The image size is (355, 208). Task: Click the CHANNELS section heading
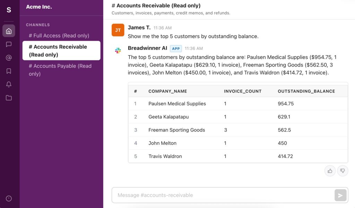[x=38, y=25]
